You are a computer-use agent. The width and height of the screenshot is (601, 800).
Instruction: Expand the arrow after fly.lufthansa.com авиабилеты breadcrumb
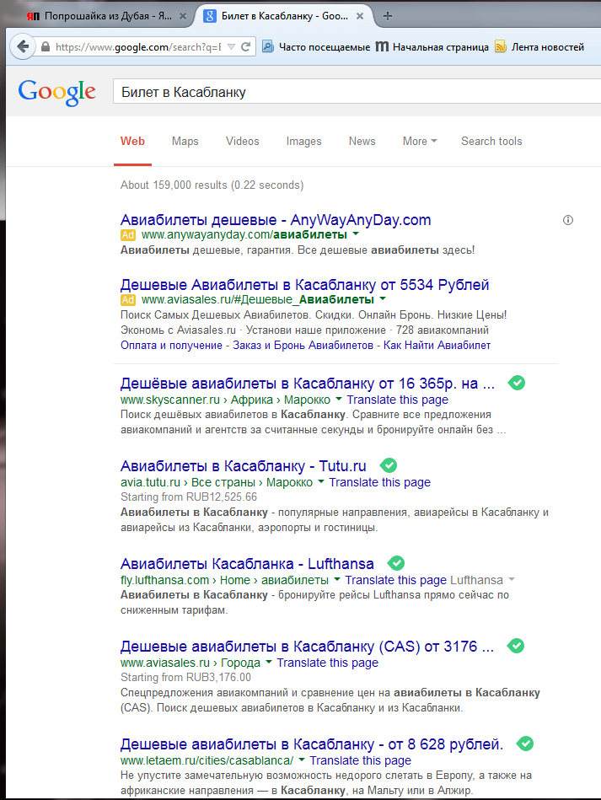click(336, 580)
